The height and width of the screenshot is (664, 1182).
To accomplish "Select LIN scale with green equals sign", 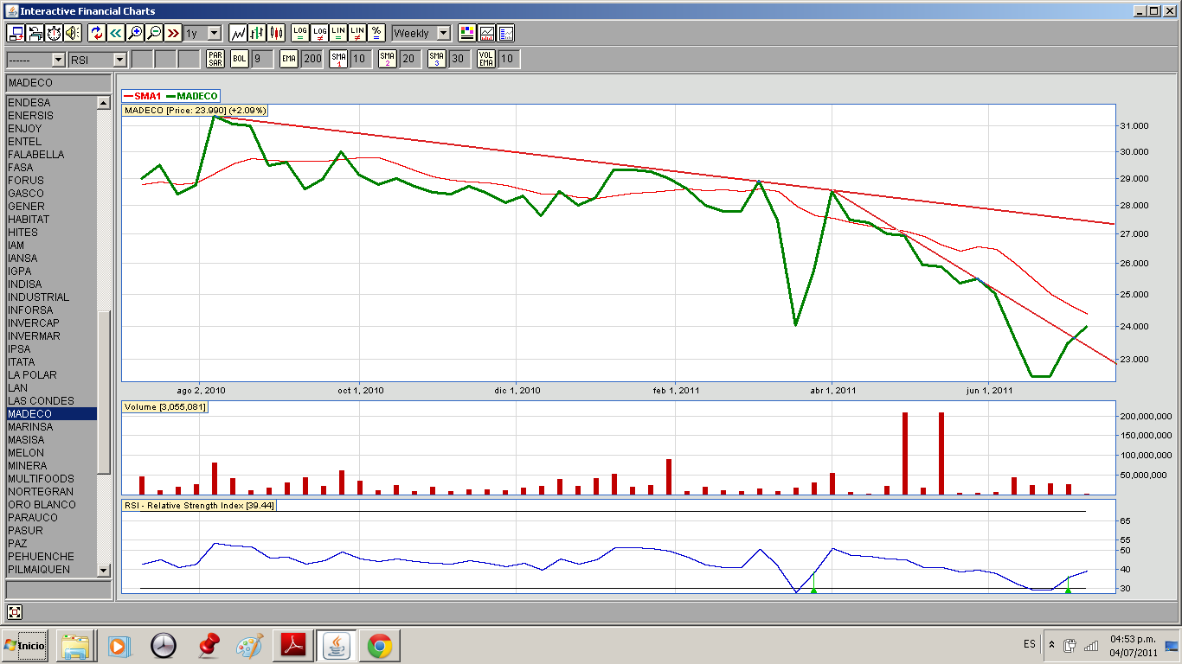I will click(338, 33).
